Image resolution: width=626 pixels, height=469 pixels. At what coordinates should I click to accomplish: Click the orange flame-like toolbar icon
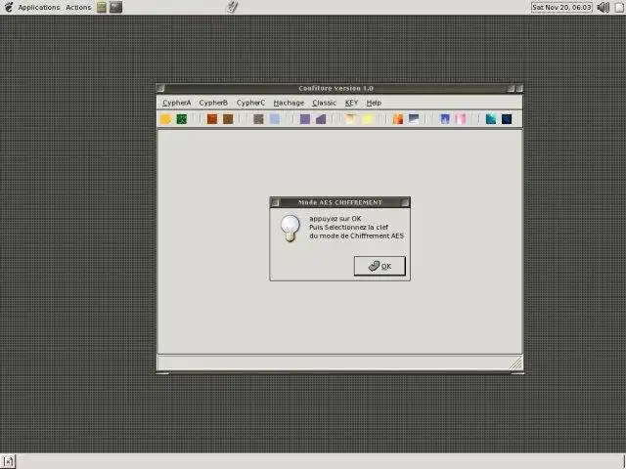[398, 119]
